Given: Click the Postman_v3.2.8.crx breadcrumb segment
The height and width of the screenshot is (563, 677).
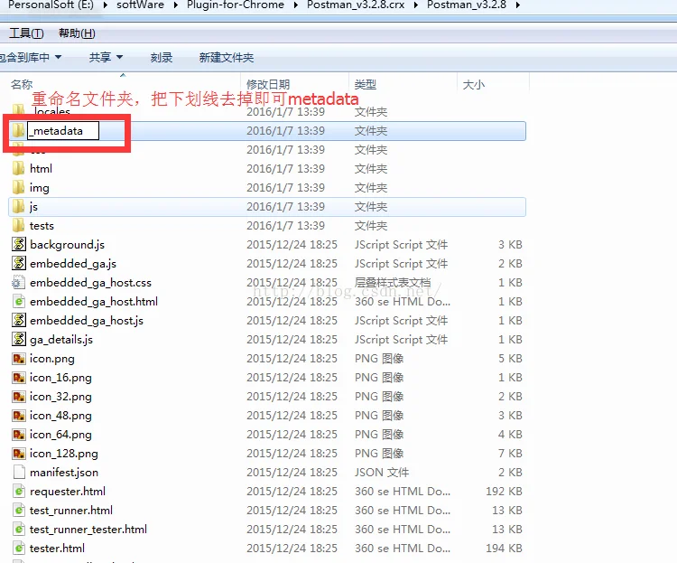Looking at the screenshot, I should tap(356, 5).
